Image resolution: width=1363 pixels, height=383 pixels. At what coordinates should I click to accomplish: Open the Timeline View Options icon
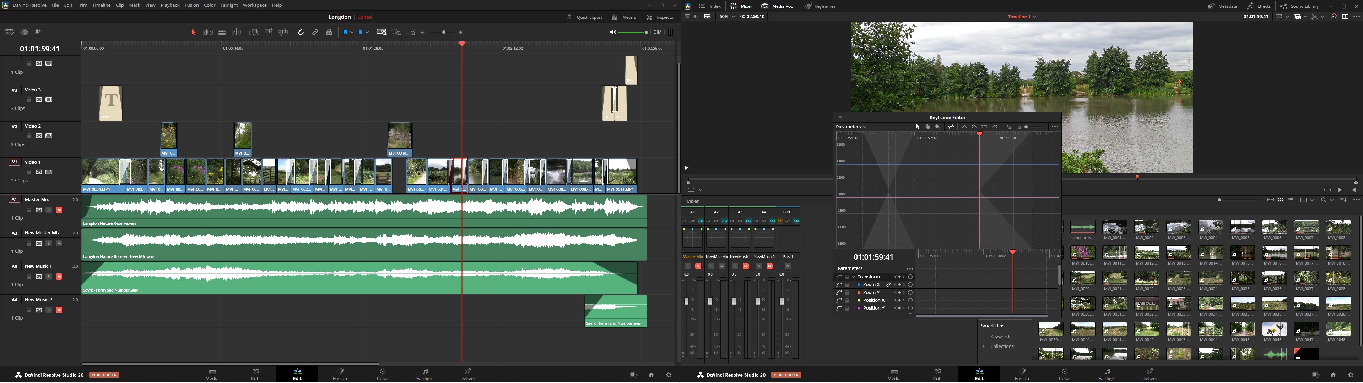(x=9, y=33)
